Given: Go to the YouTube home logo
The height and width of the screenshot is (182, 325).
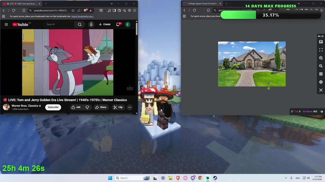Looking at the screenshot, I should [x=20, y=24].
